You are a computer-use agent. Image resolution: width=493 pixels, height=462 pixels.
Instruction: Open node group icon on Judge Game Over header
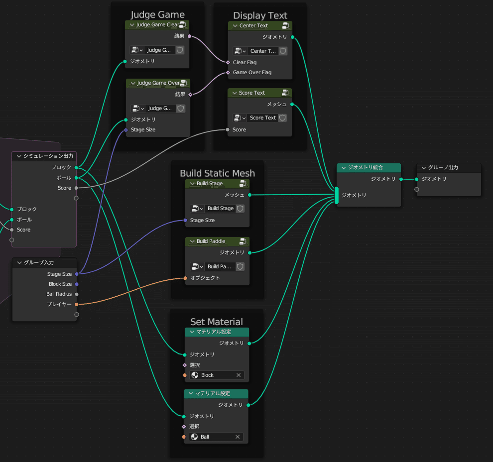point(184,83)
